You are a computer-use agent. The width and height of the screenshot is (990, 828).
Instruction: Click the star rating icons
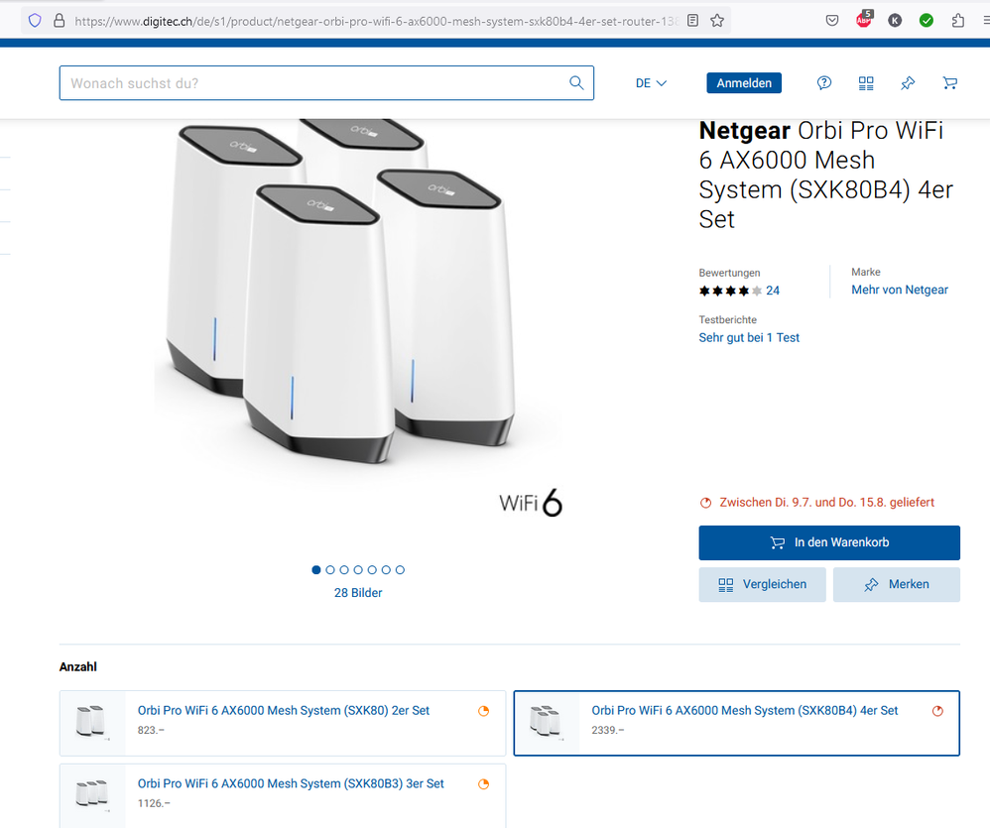click(x=730, y=291)
